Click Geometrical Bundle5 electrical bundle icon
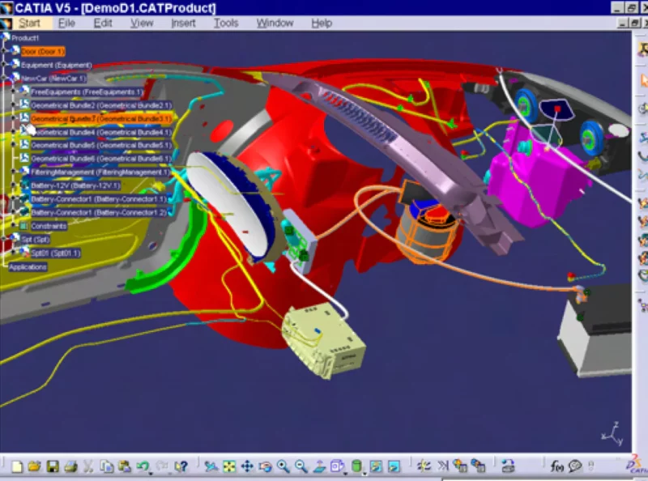Screen dimensions: 648x481 tap(24, 144)
